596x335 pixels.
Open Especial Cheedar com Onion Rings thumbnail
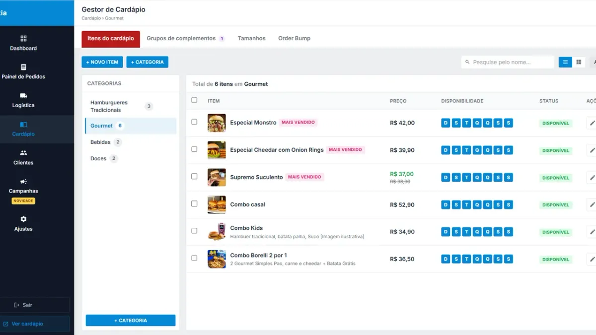(217, 150)
